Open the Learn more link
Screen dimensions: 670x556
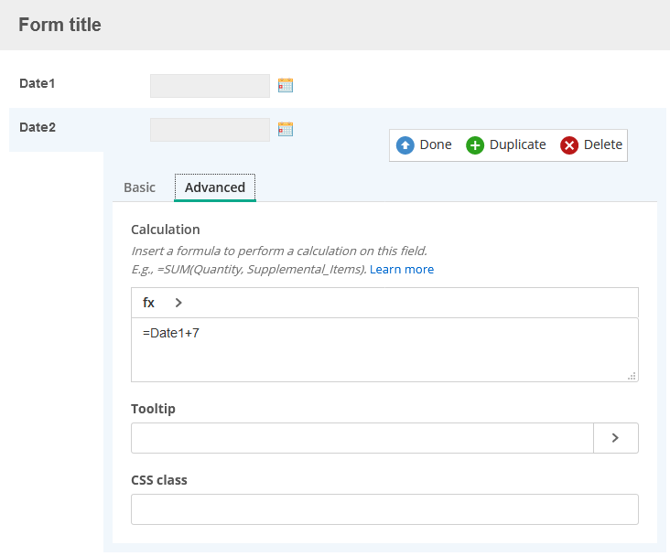pyautogui.click(x=402, y=270)
